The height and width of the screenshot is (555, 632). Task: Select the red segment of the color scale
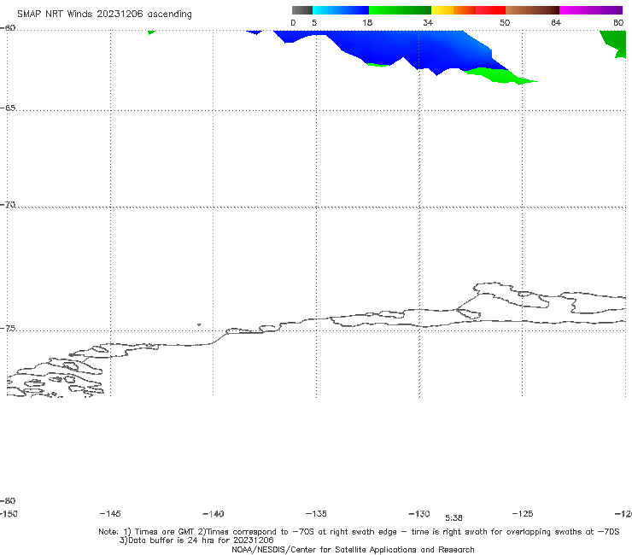(490, 10)
